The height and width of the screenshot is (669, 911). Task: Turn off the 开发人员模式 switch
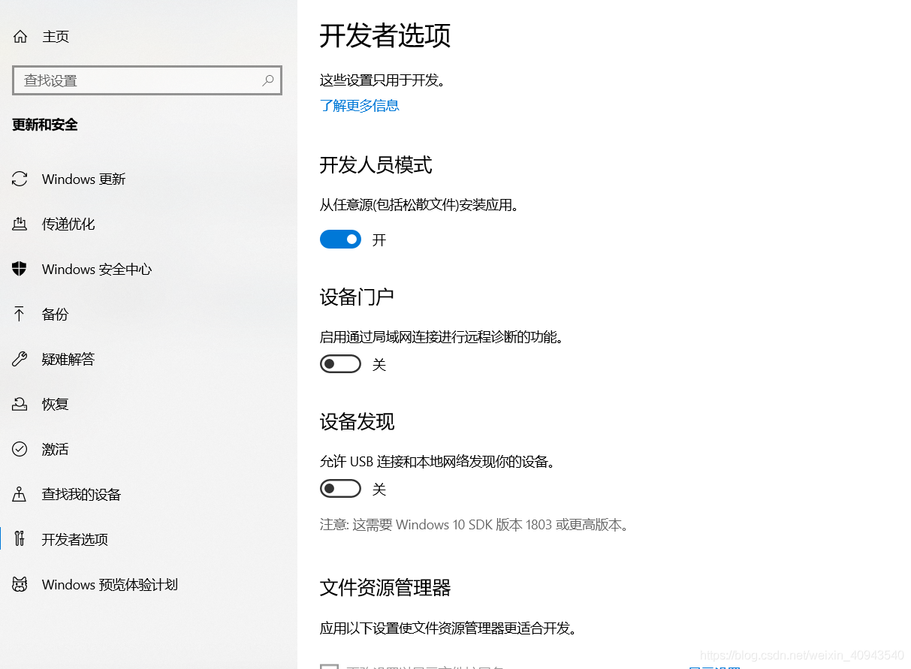click(x=340, y=240)
